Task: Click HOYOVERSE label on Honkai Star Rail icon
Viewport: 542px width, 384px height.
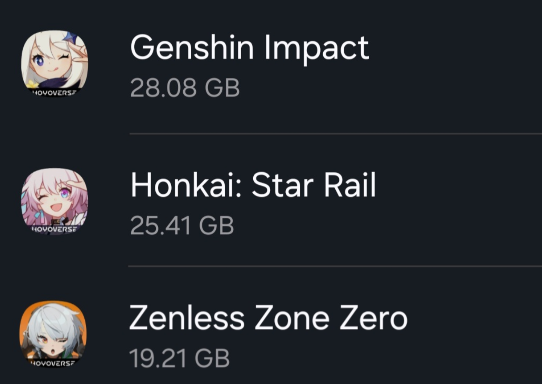Action: 54,229
